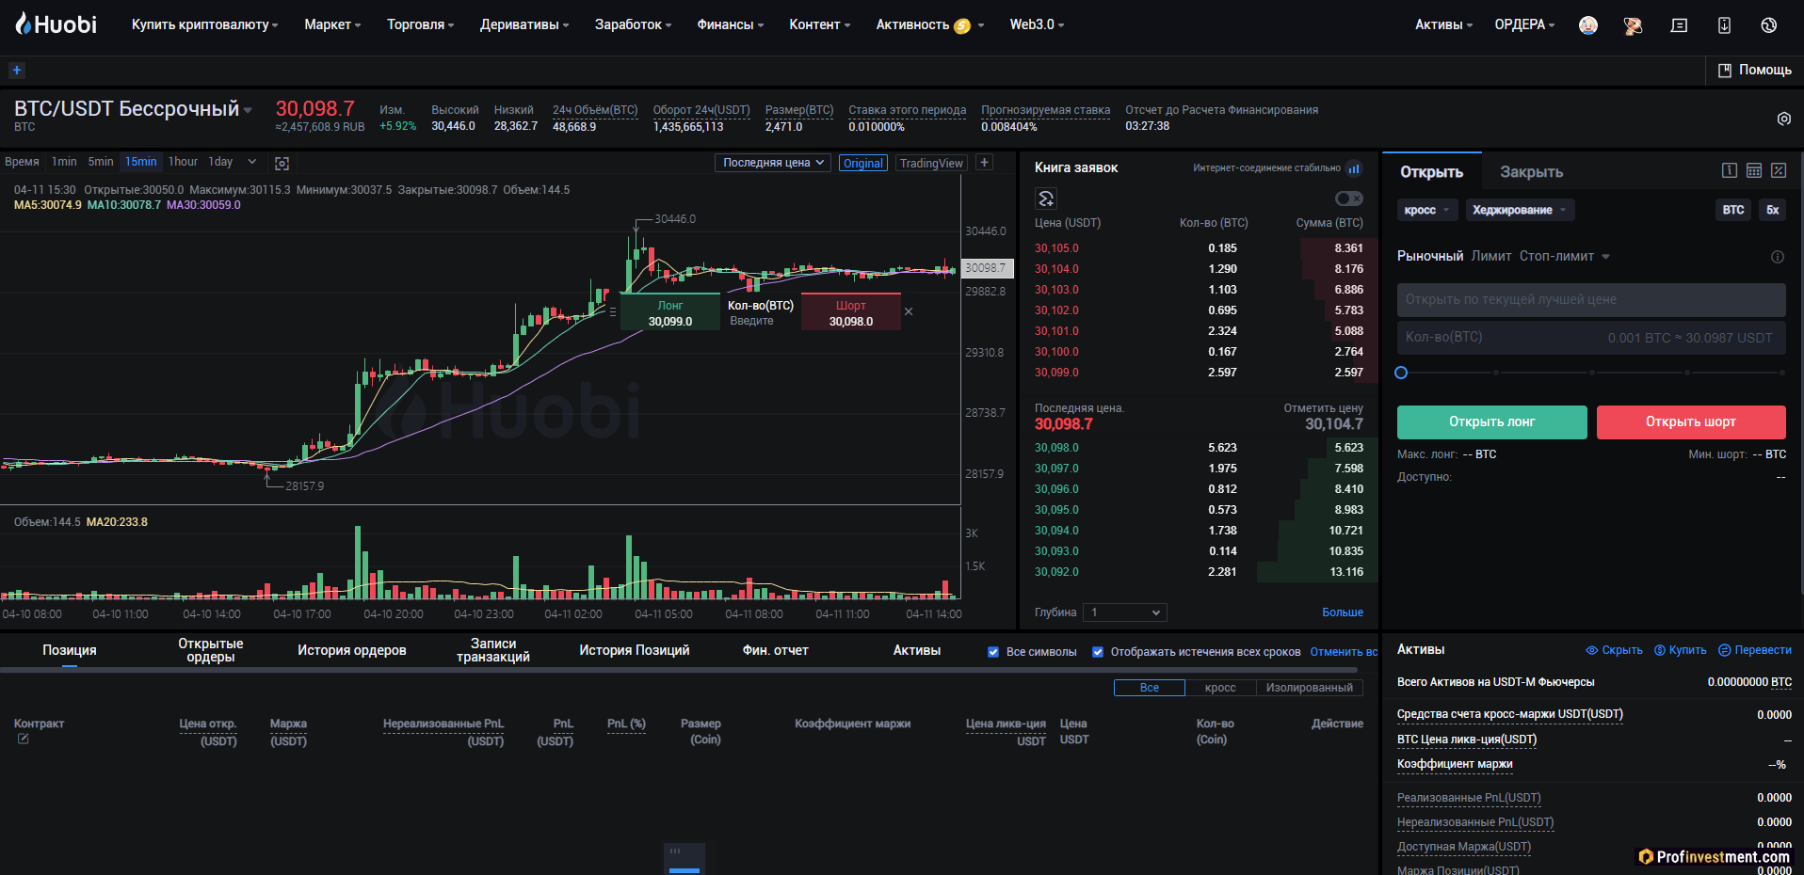Open fee rate percent icon

[x=1779, y=170]
